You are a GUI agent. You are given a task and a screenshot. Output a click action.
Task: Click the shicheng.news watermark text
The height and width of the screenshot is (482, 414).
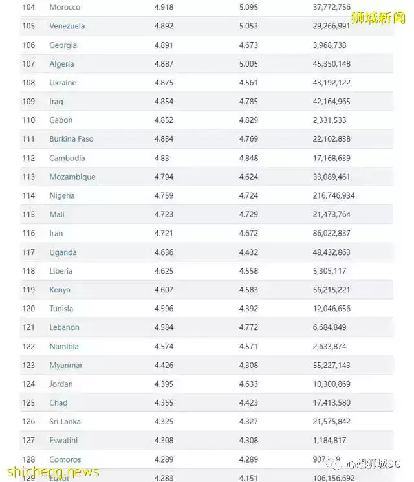(50, 471)
